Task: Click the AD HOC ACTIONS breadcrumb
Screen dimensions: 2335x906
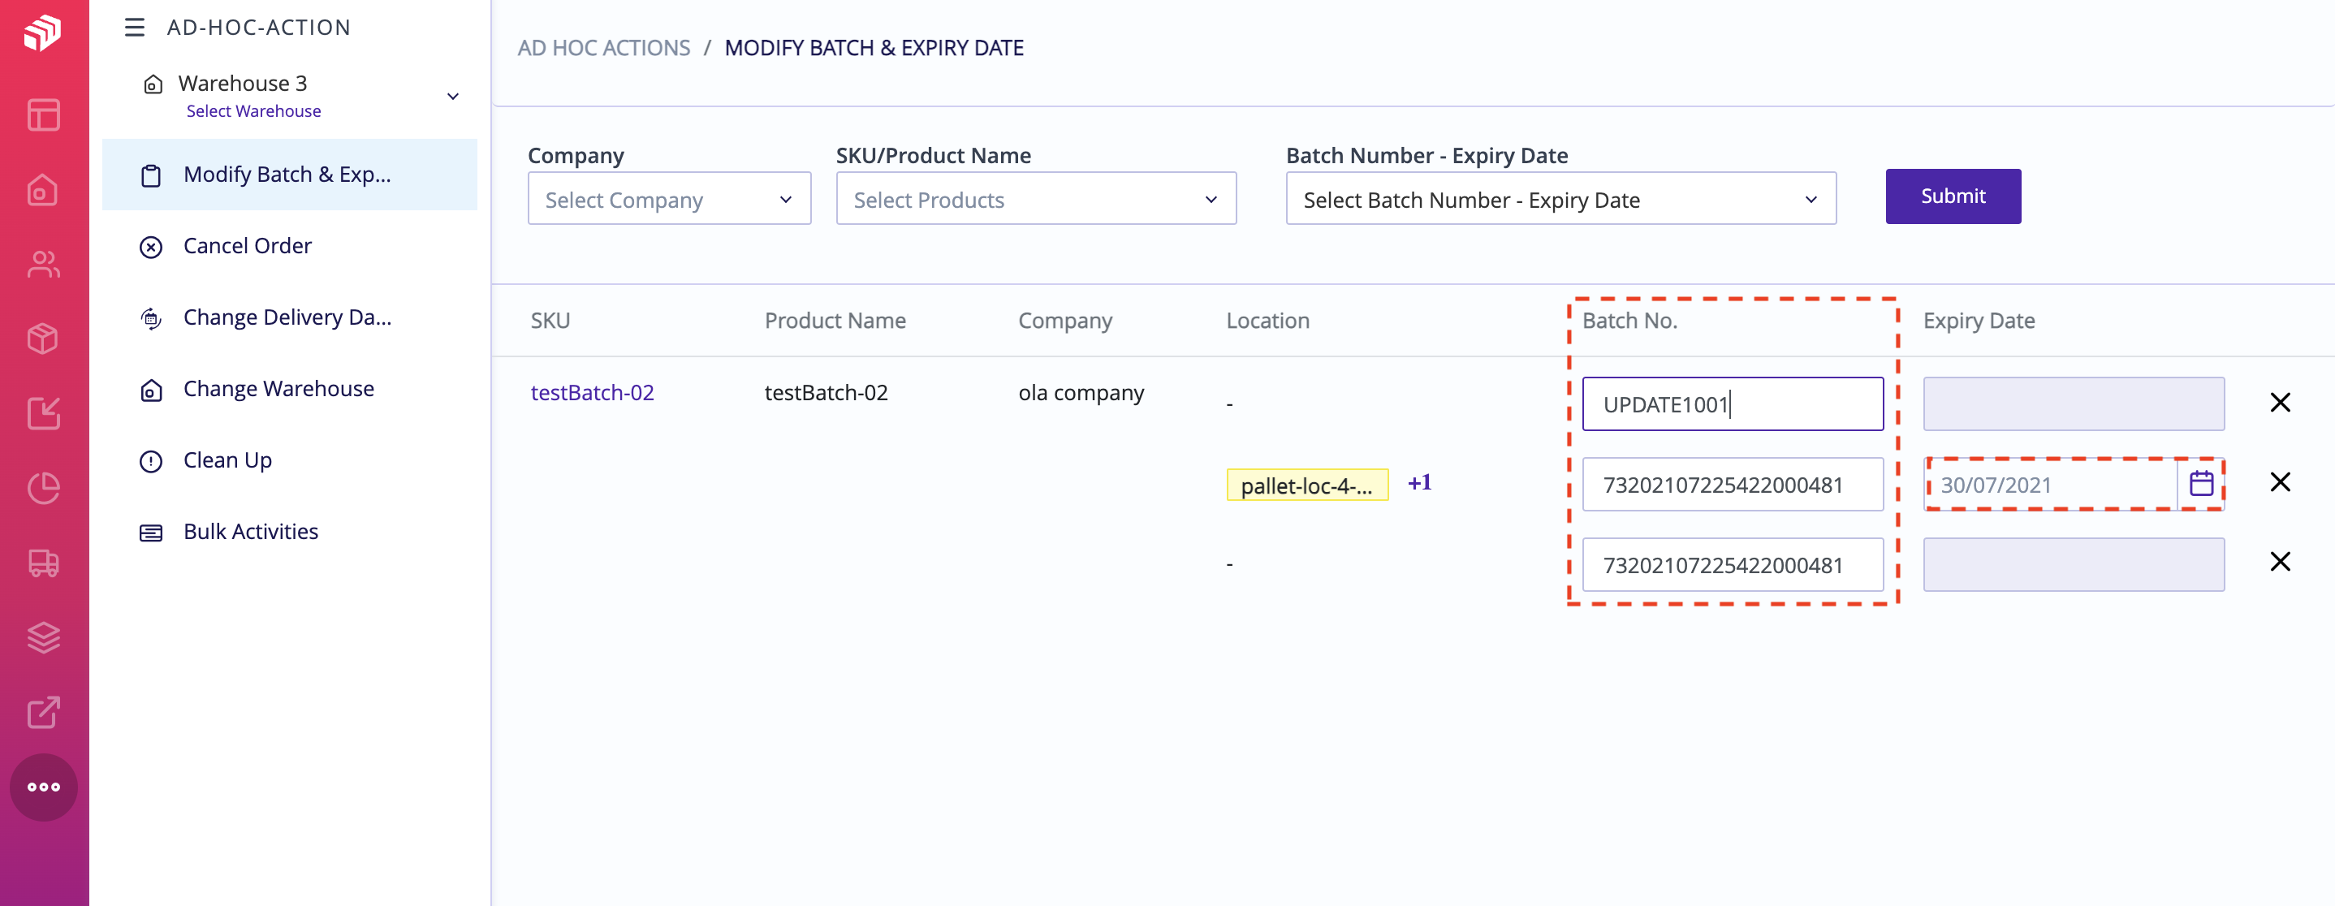Action: [604, 48]
